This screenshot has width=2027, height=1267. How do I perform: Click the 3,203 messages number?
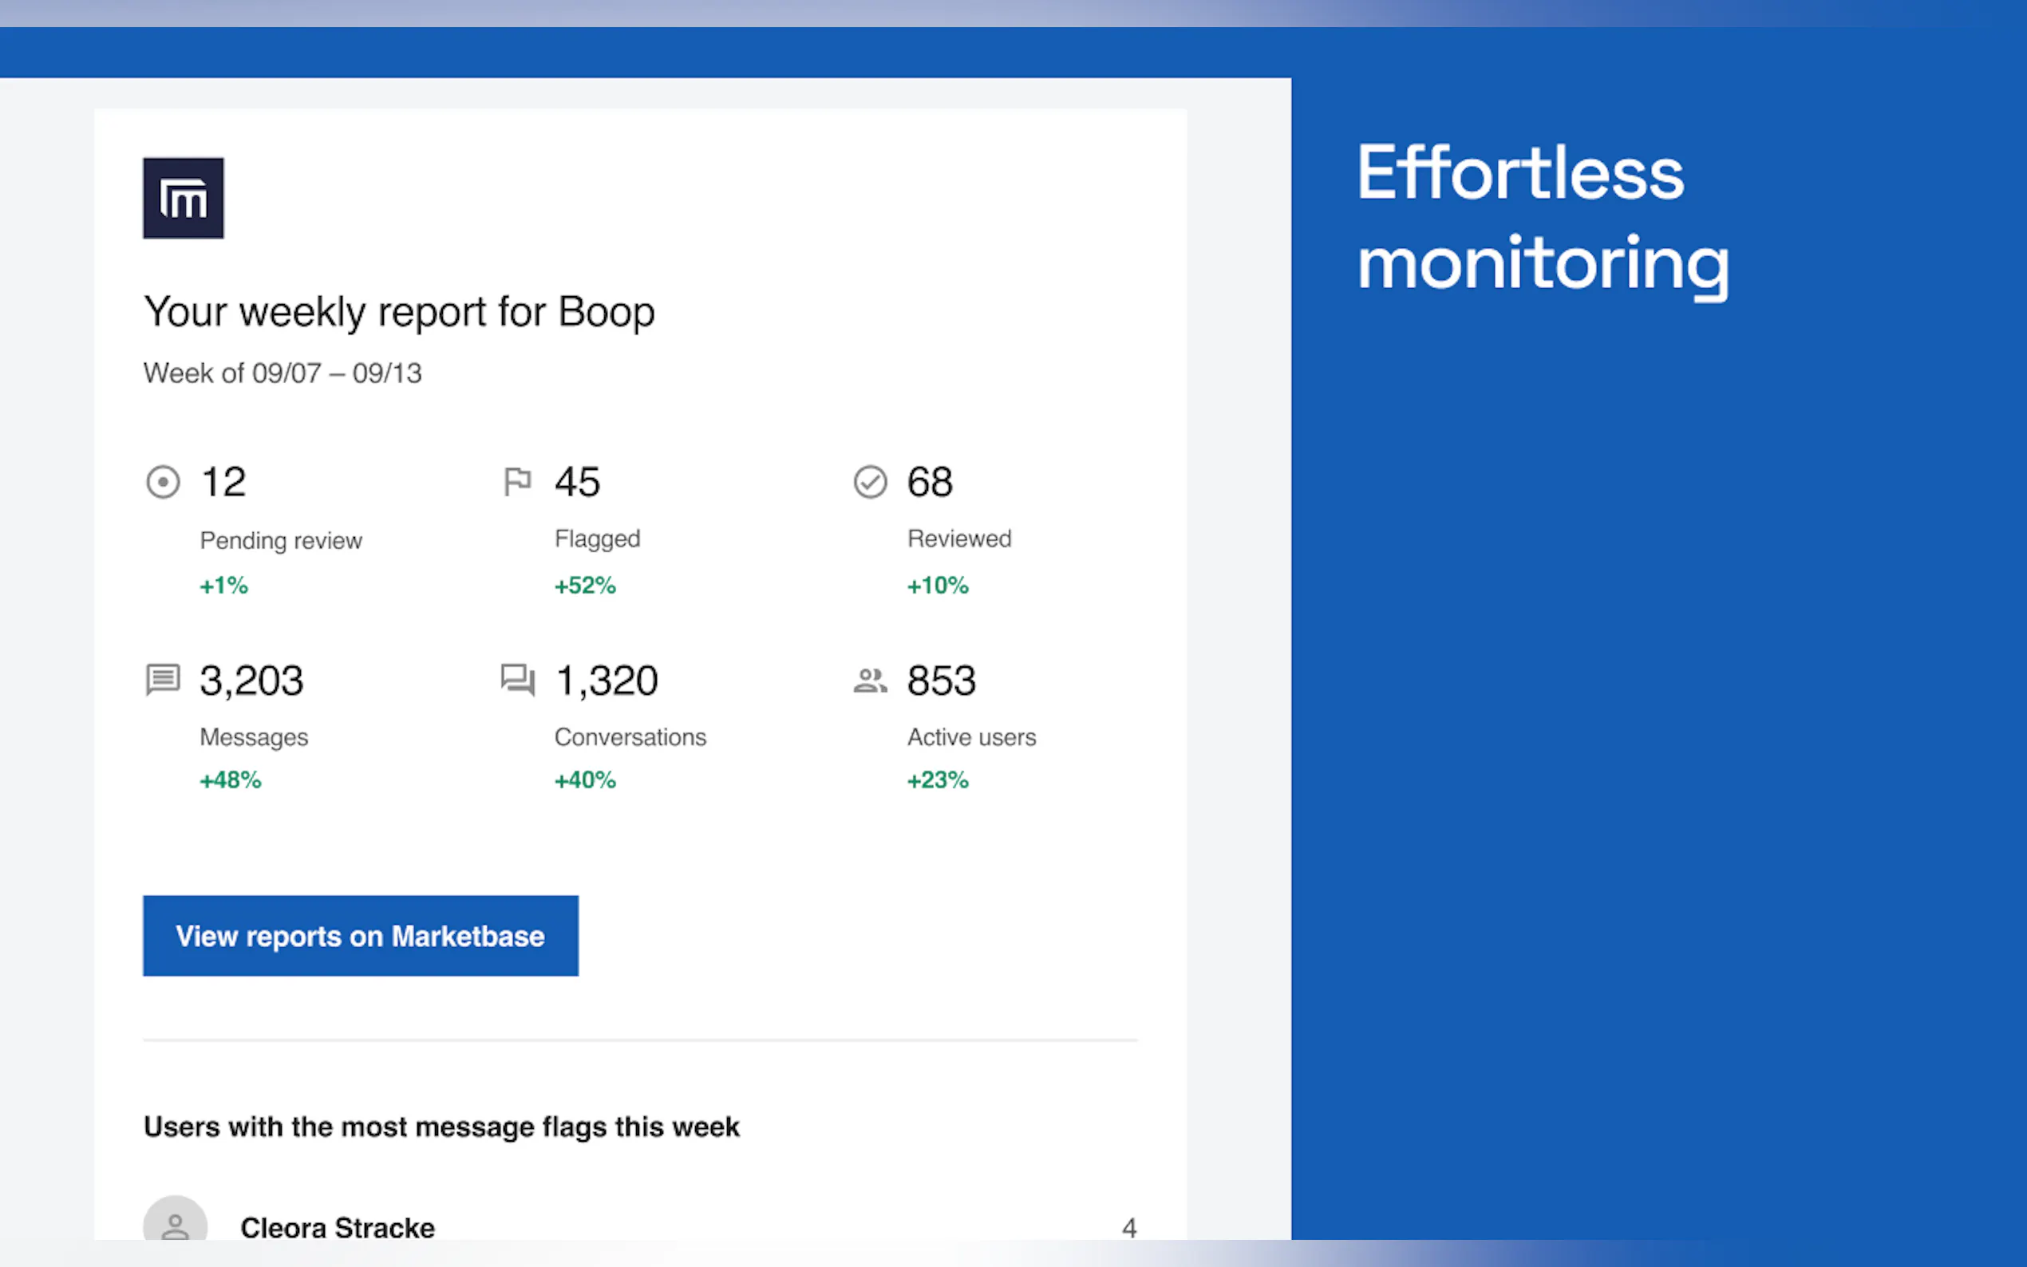pos(251,681)
